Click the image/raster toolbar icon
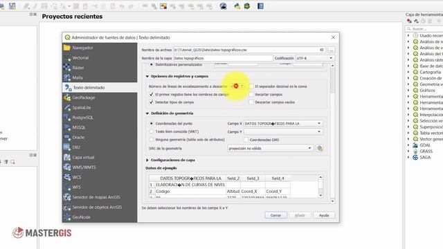 coord(163,6)
